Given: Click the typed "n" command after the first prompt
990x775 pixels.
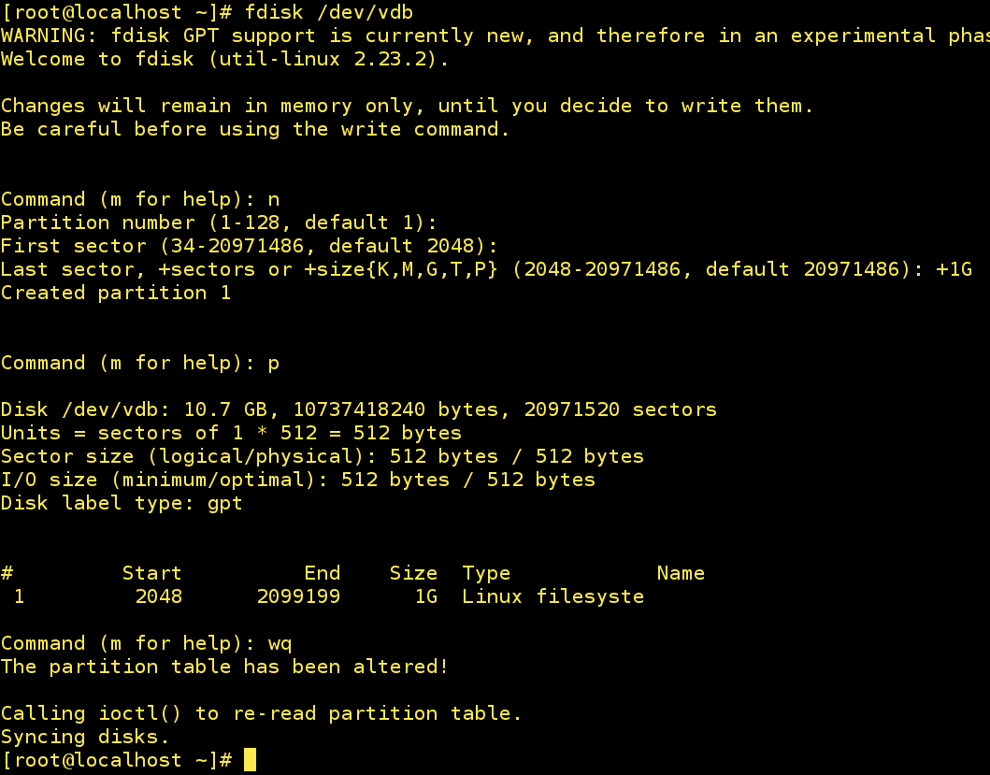Looking at the screenshot, I should (274, 199).
